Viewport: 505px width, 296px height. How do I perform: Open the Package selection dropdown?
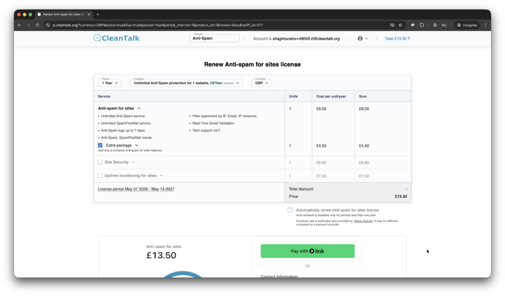click(186, 83)
